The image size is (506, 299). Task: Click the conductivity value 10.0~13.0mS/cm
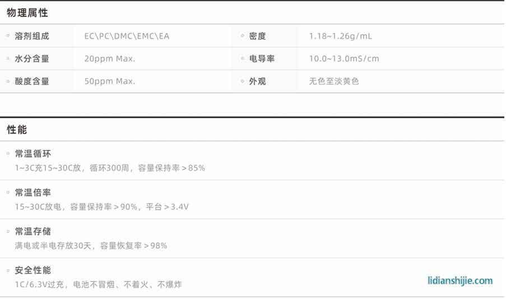pos(344,59)
